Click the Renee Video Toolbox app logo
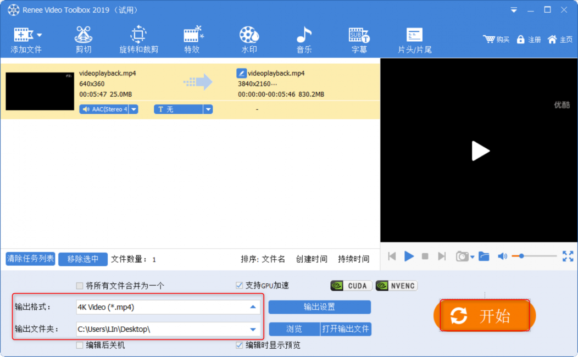The width and height of the screenshot is (578, 357). (x=13, y=10)
